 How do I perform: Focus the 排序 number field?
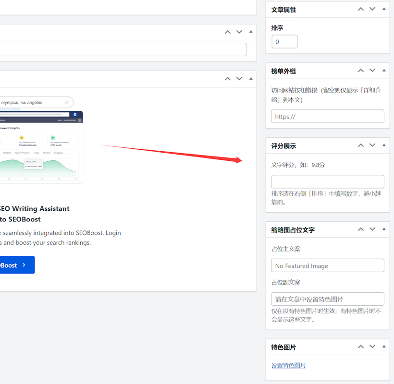point(284,42)
